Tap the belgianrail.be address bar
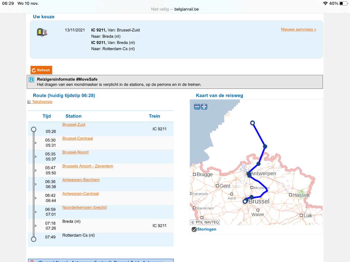Screen dimensions: 350x262 click(x=175, y=9)
